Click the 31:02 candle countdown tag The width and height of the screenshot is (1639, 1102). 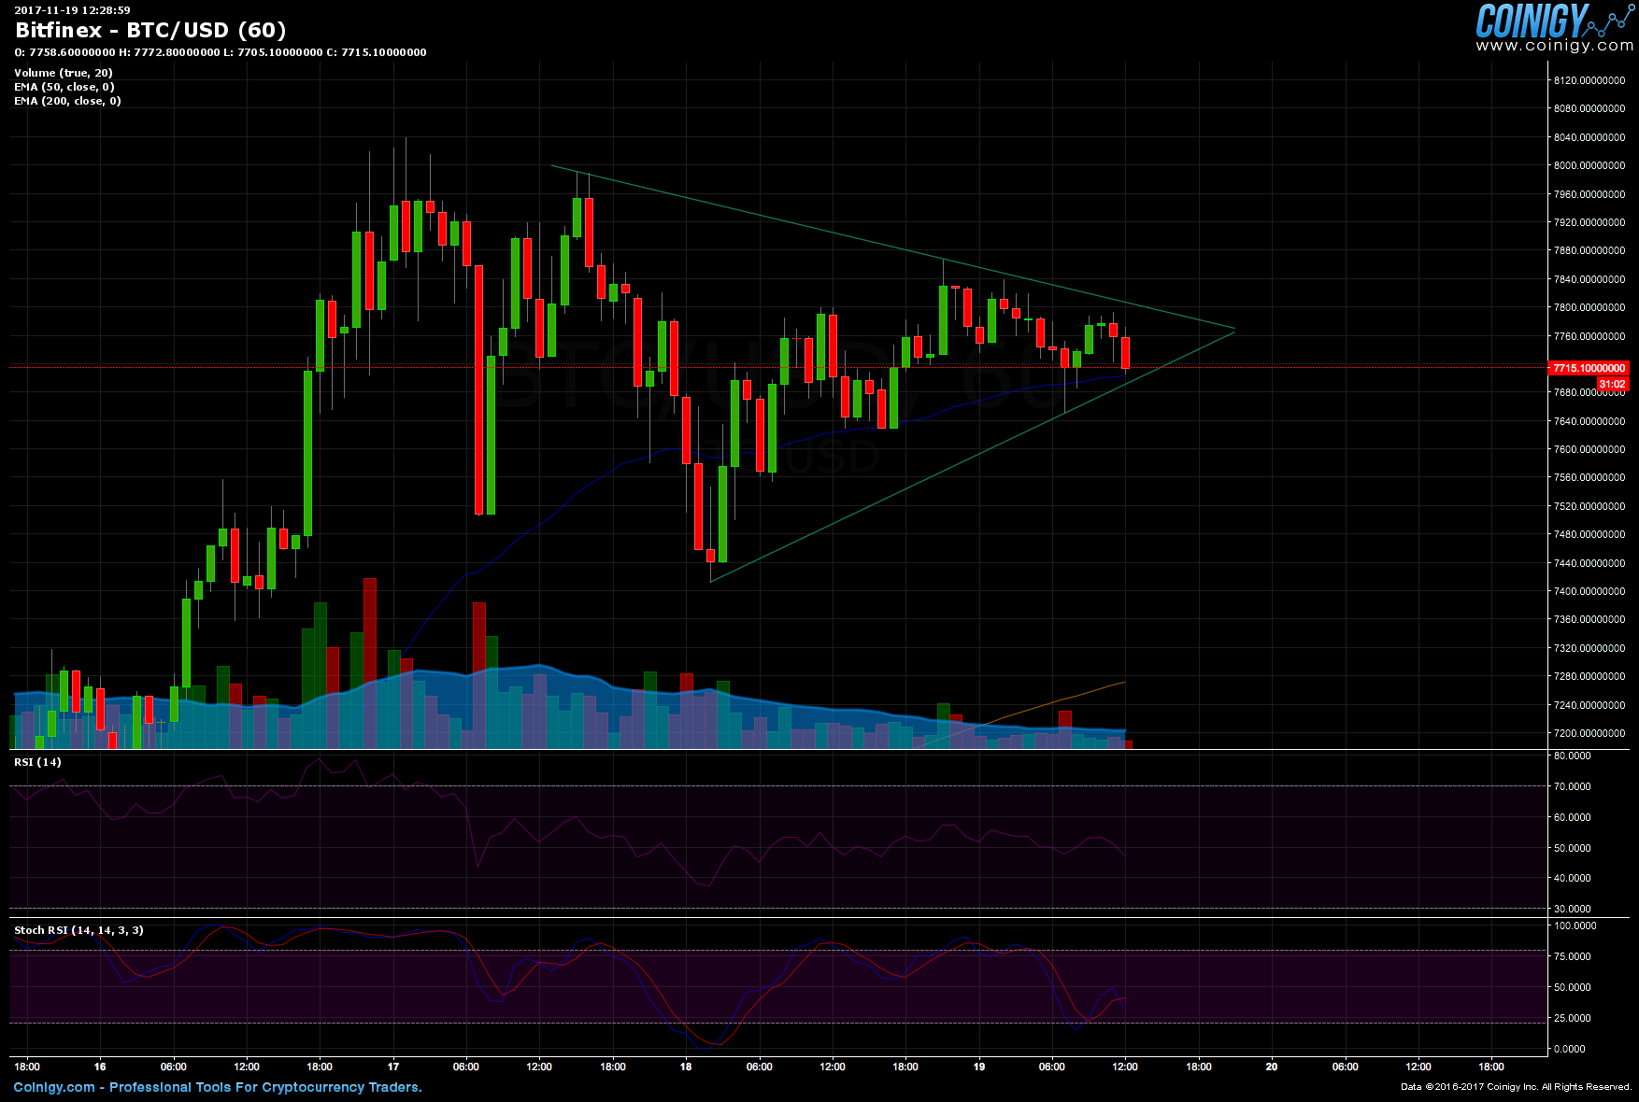(1612, 384)
